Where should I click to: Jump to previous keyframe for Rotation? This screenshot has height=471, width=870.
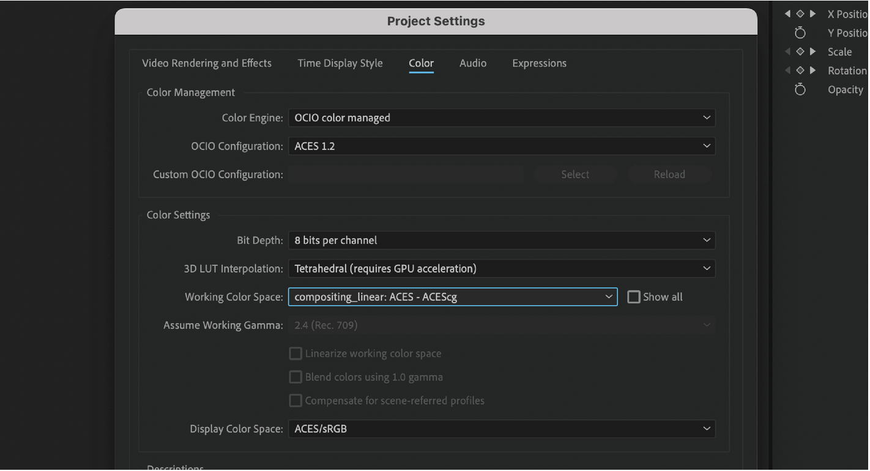point(788,70)
